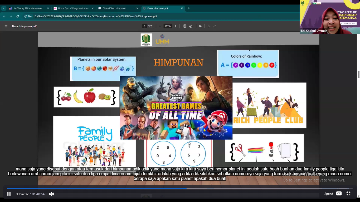Click the File site info icon
Image resolution: width=360 pixels, height=202 pixels.
(28, 16)
